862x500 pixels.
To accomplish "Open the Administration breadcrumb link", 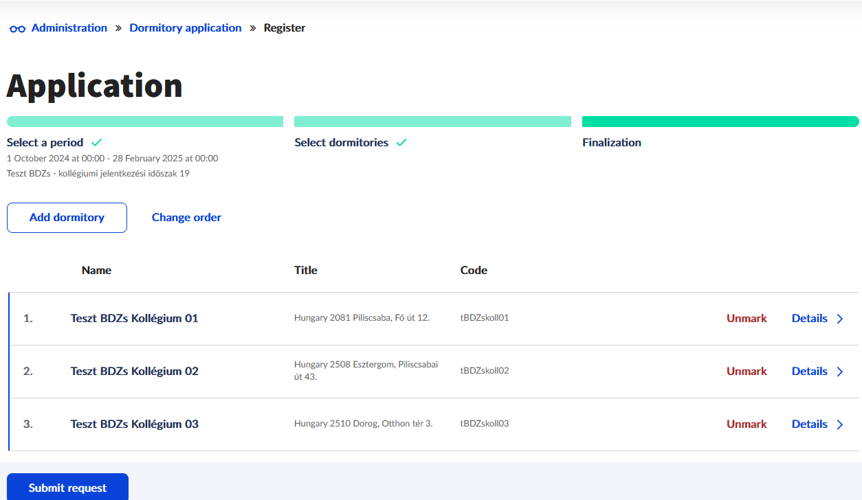I will pos(69,28).
